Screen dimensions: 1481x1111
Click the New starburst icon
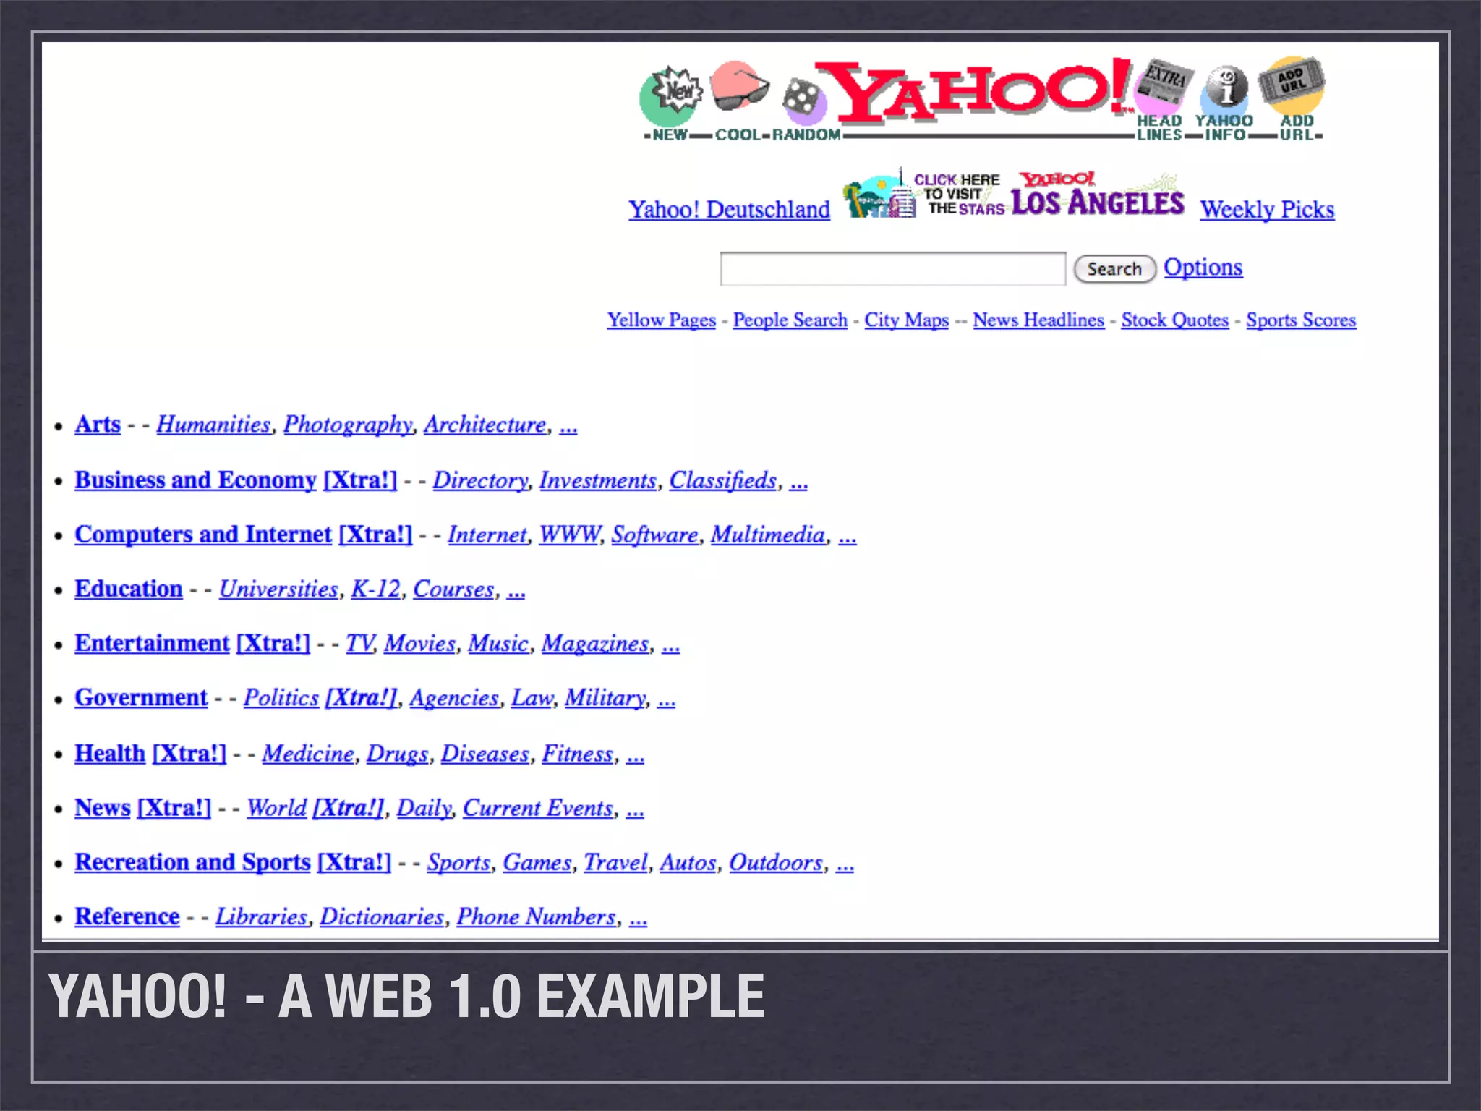click(671, 98)
